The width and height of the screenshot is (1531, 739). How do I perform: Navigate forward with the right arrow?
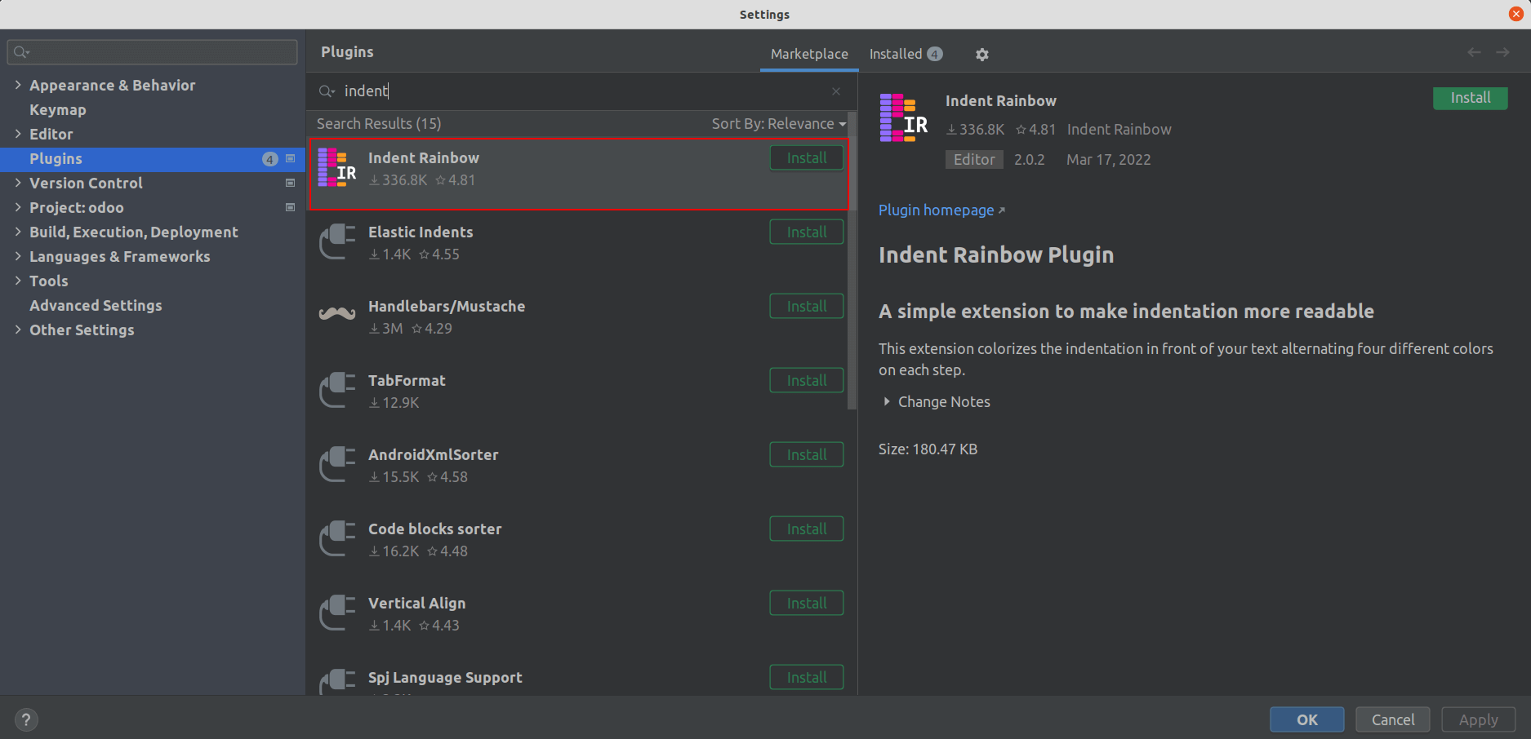coord(1502,52)
